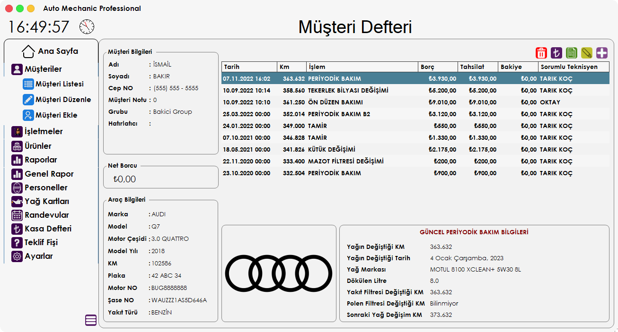618x332 pixels.
Task: Select the MAZOT FİLTRESİ DEĞİŞİMİ row
Action: (415, 161)
